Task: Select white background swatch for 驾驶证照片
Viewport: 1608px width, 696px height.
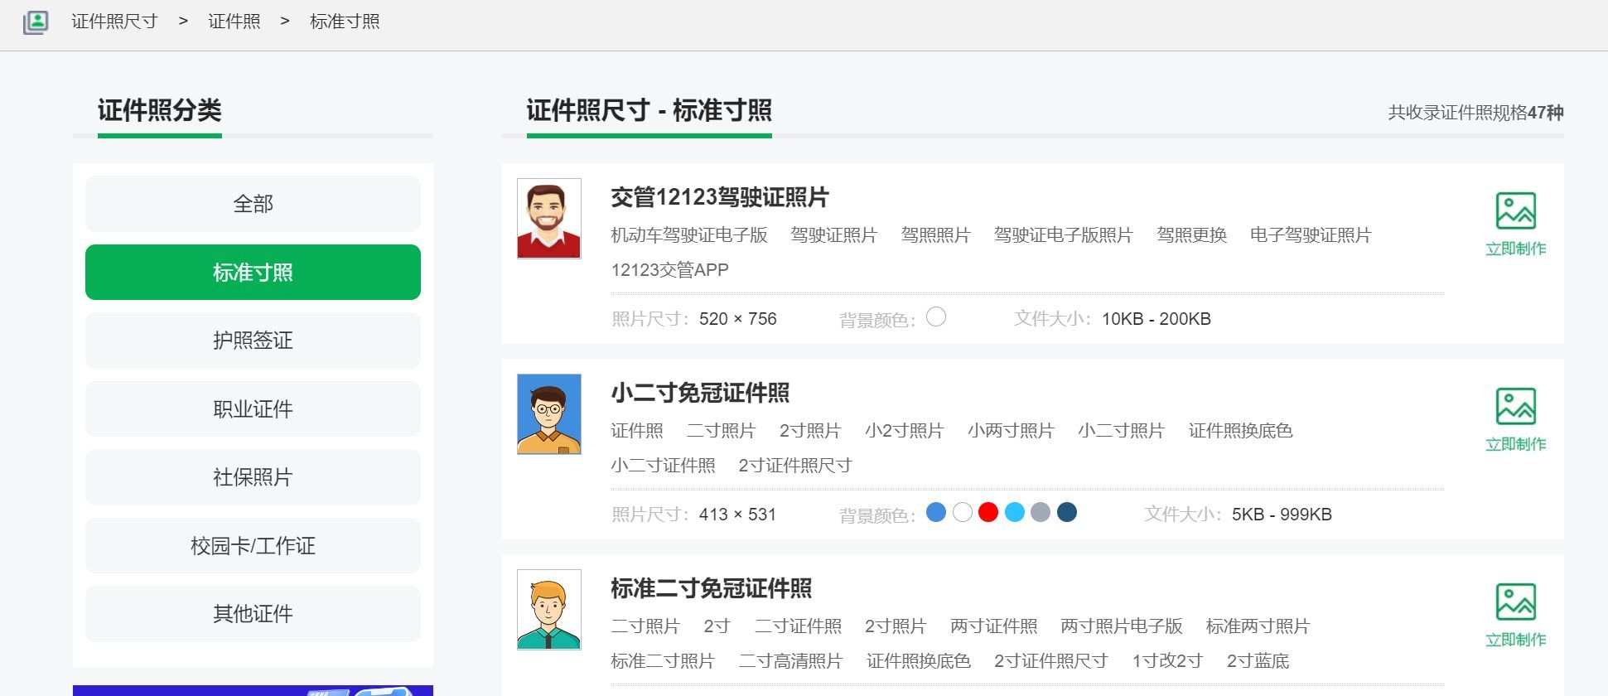Action: [x=935, y=317]
